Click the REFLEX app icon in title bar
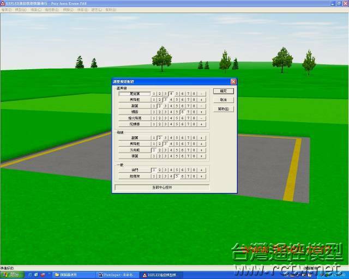Screen dimensions: 349x279 (x=3, y=3)
